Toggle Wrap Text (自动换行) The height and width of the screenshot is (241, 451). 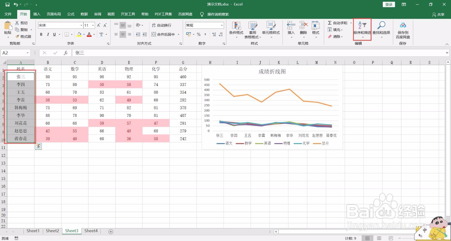pyautogui.click(x=162, y=25)
